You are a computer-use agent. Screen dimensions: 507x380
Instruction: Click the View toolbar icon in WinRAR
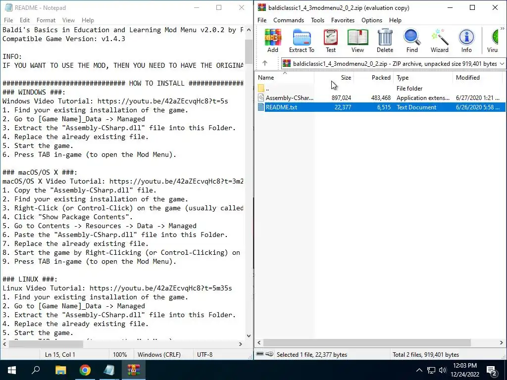point(357,41)
